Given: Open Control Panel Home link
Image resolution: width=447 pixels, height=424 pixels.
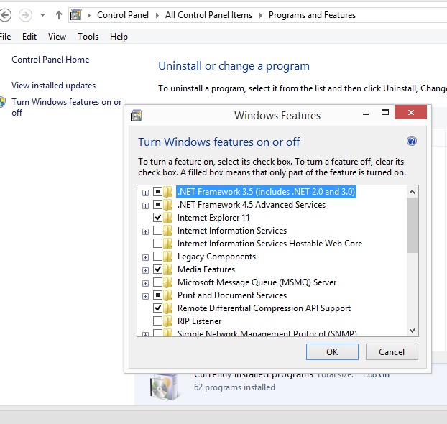Looking at the screenshot, I should click(50, 60).
